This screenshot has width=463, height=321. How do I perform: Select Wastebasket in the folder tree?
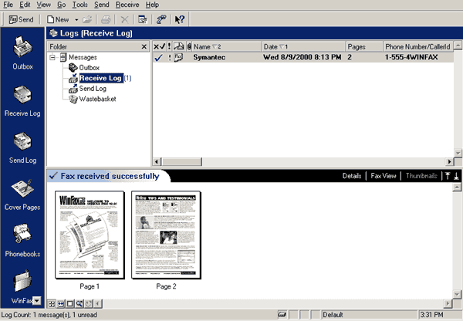click(97, 99)
